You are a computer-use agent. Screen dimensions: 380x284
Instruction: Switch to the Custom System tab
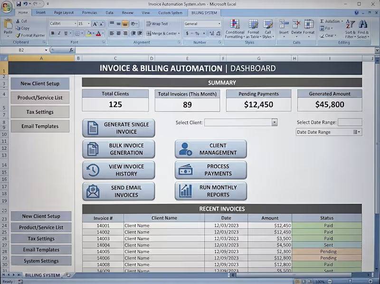coord(170,13)
